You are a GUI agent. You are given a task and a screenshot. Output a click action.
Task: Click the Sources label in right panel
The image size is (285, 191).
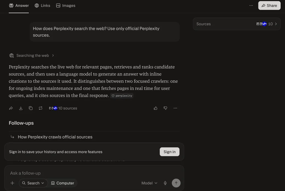[203, 24]
